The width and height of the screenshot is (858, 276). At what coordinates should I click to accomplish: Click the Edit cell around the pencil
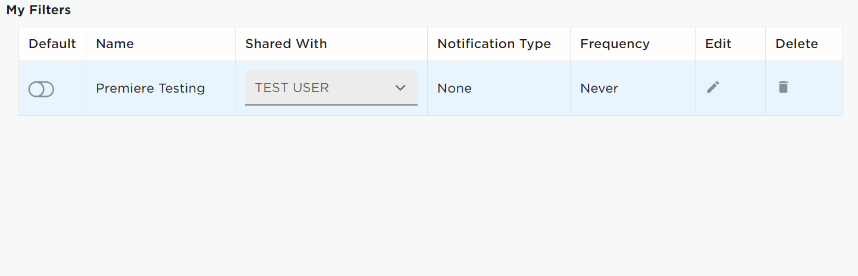[730, 88]
